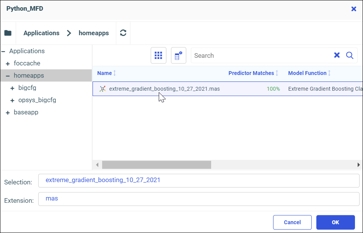
Task: Sort by Predictor Matches column
Action: [x=251, y=73]
